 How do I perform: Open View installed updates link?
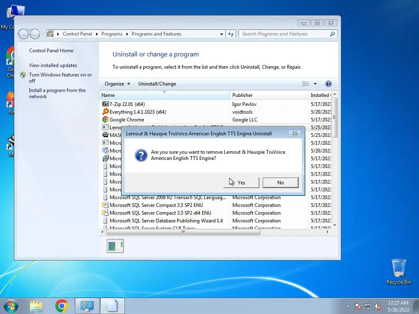(x=53, y=65)
